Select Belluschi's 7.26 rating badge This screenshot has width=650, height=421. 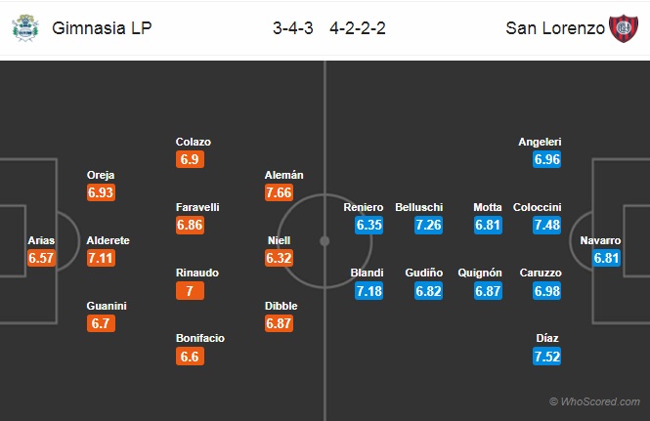(x=428, y=225)
